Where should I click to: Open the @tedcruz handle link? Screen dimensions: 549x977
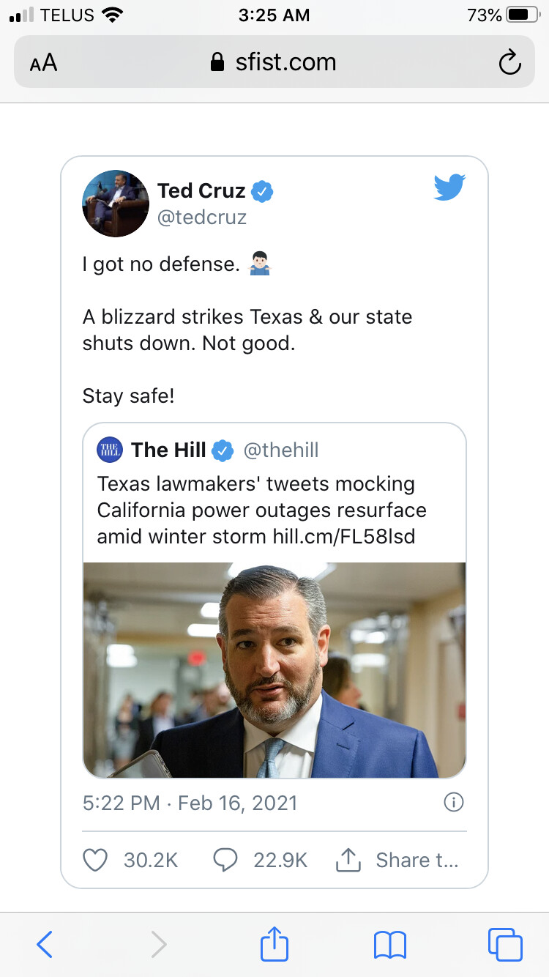click(x=202, y=218)
